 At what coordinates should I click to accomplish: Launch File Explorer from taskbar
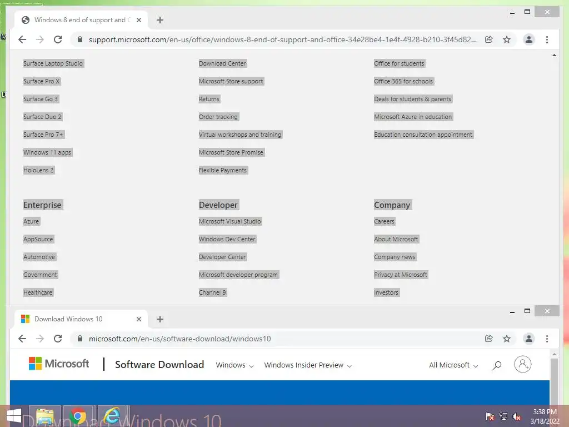click(x=44, y=416)
